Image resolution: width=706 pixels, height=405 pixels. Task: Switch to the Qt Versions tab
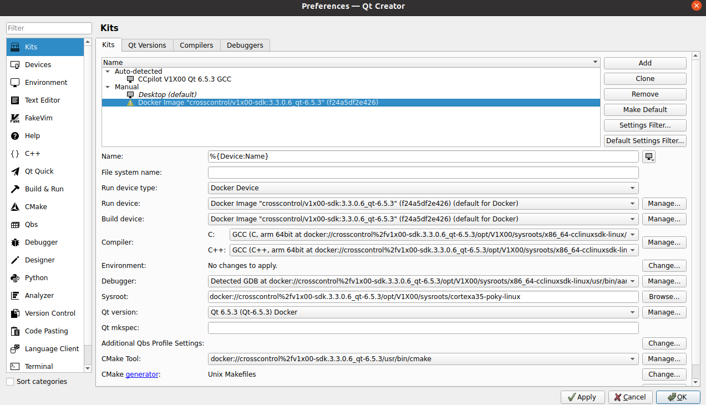(147, 45)
